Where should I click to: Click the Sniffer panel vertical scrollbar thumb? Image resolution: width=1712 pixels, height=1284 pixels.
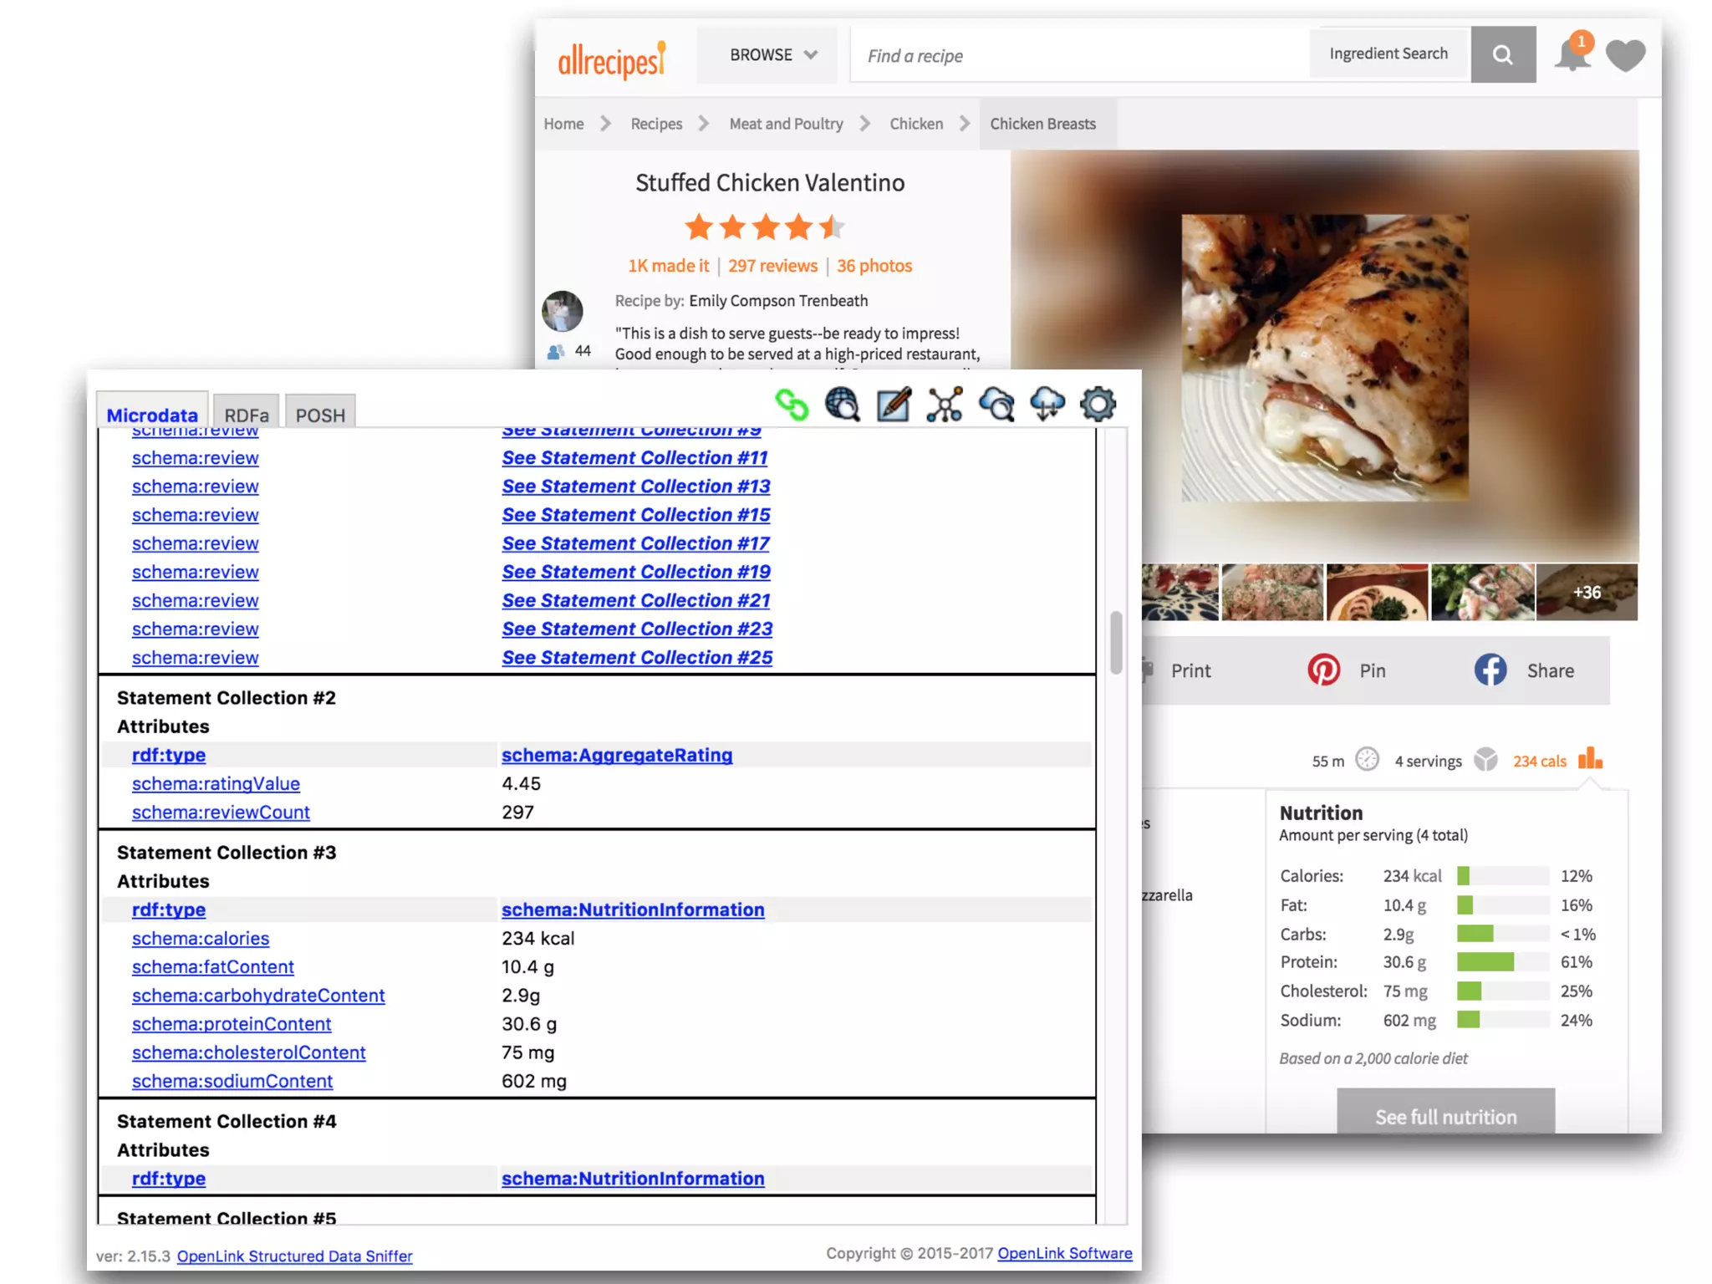click(1116, 642)
